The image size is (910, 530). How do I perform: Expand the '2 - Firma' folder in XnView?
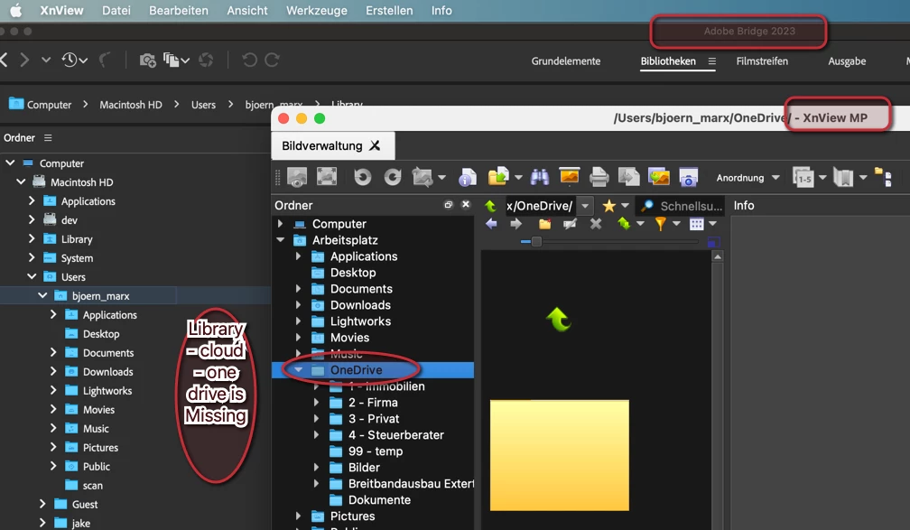click(316, 403)
